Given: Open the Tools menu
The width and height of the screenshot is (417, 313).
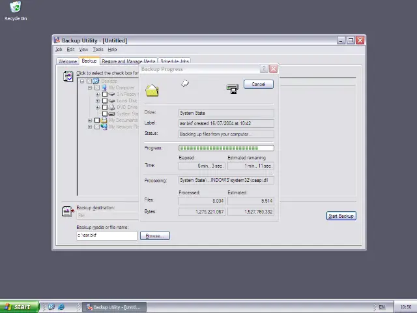Looking at the screenshot, I should [x=98, y=50].
